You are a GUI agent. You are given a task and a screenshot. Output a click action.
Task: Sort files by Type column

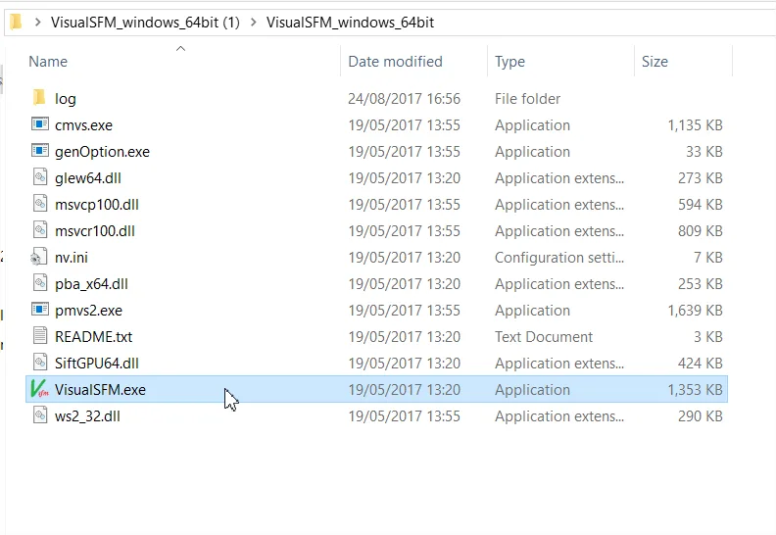click(x=509, y=62)
